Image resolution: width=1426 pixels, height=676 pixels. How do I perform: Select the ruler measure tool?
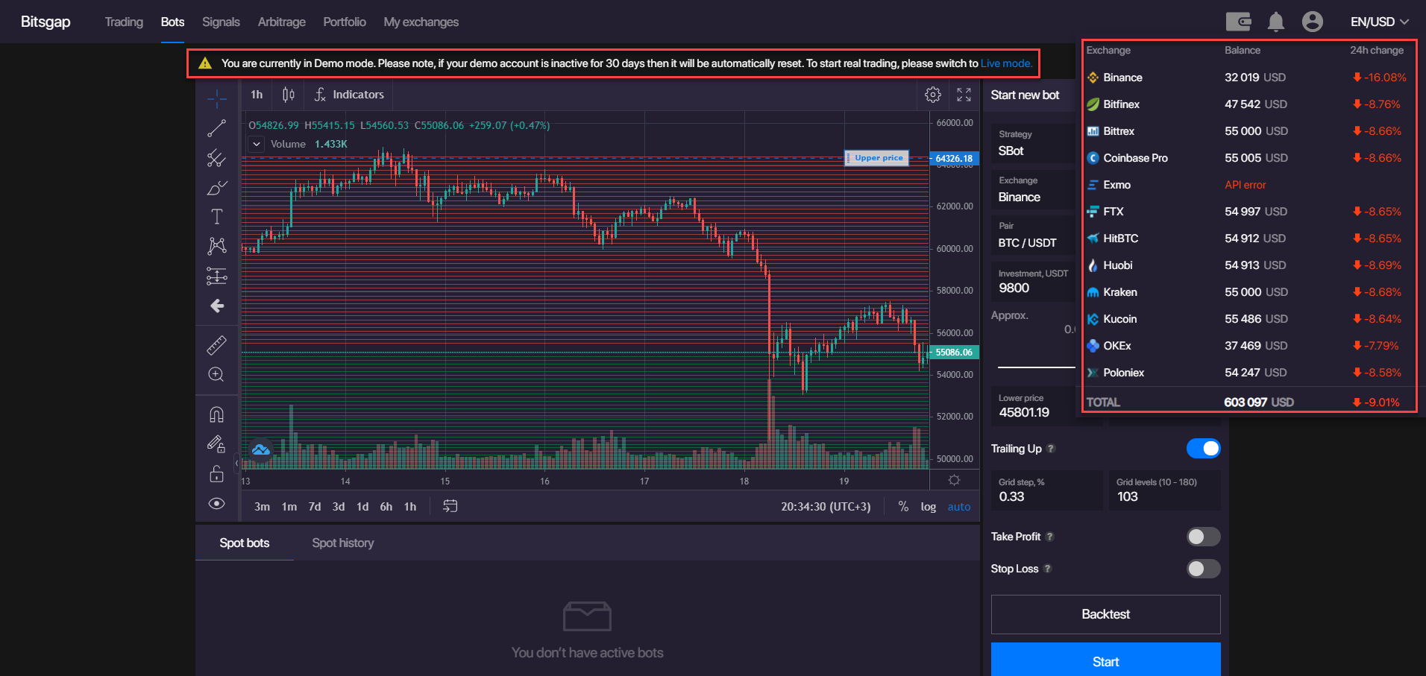217,345
